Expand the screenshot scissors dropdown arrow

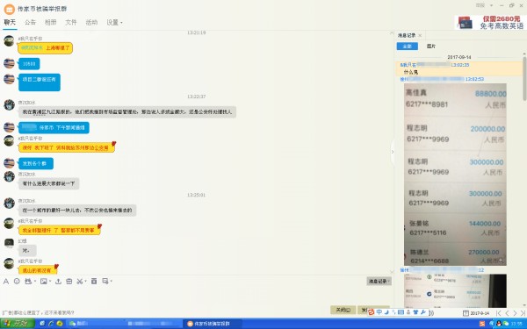coord(86,282)
